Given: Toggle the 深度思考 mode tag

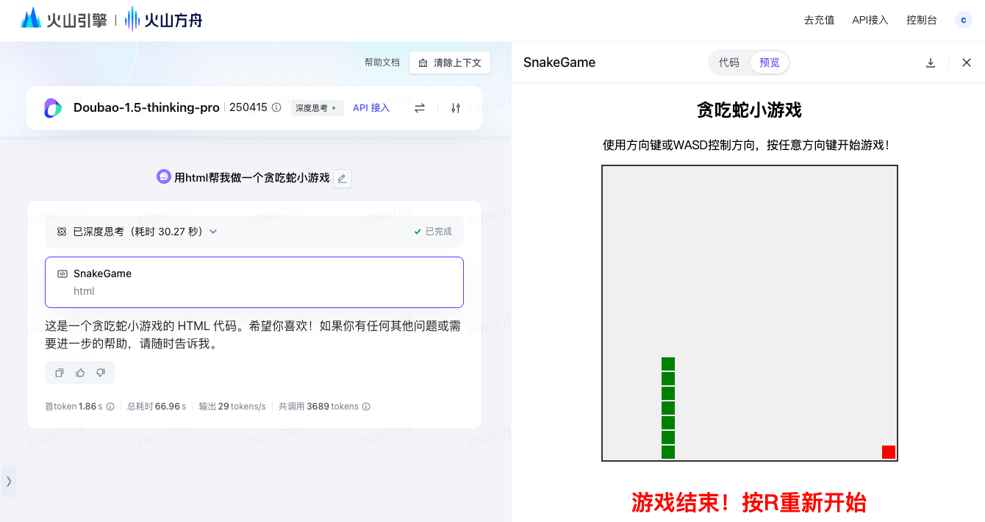Looking at the screenshot, I should click(317, 108).
